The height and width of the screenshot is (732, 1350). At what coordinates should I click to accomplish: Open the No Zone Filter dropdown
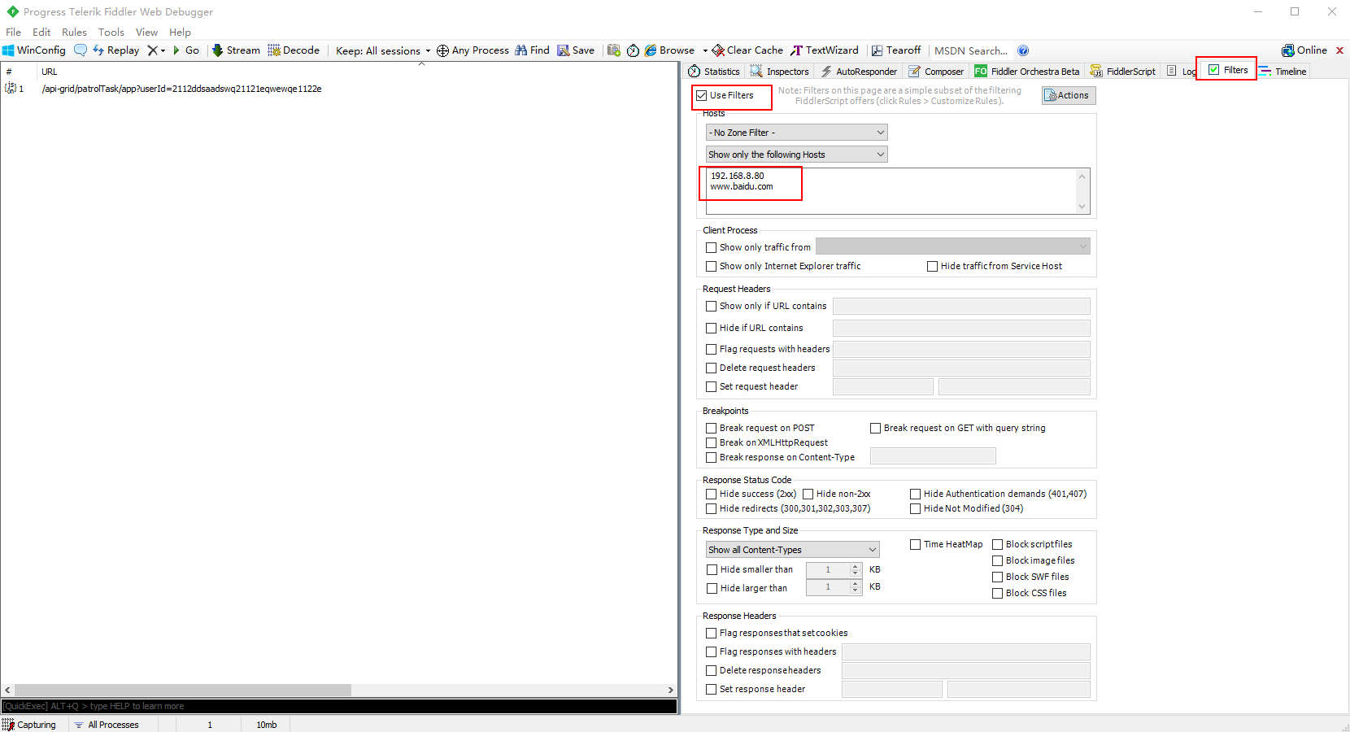(x=797, y=133)
